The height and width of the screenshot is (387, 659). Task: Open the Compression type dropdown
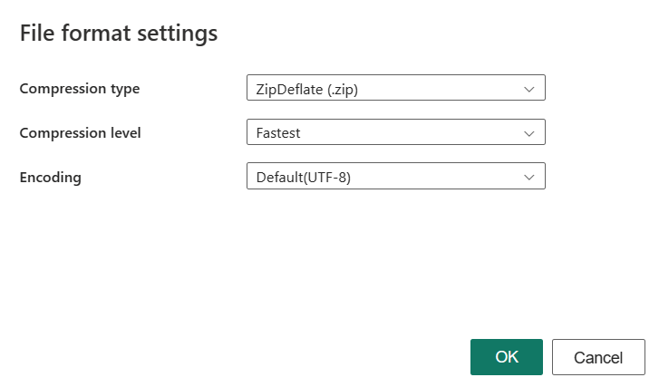pos(395,89)
